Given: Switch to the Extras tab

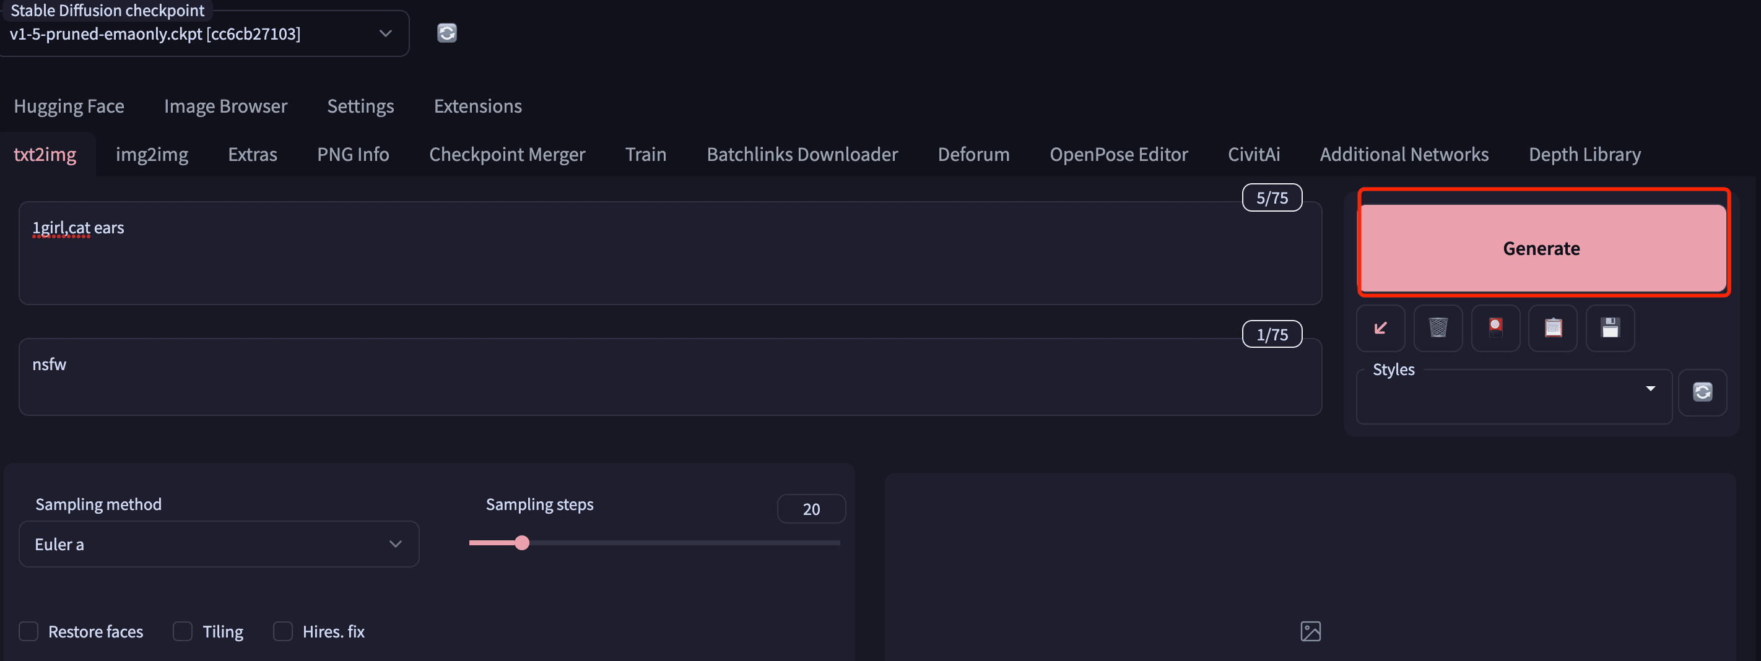Looking at the screenshot, I should pos(252,155).
